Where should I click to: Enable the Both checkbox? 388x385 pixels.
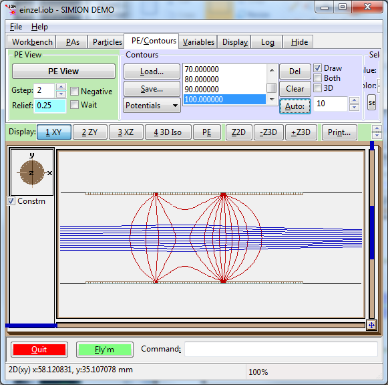click(317, 78)
